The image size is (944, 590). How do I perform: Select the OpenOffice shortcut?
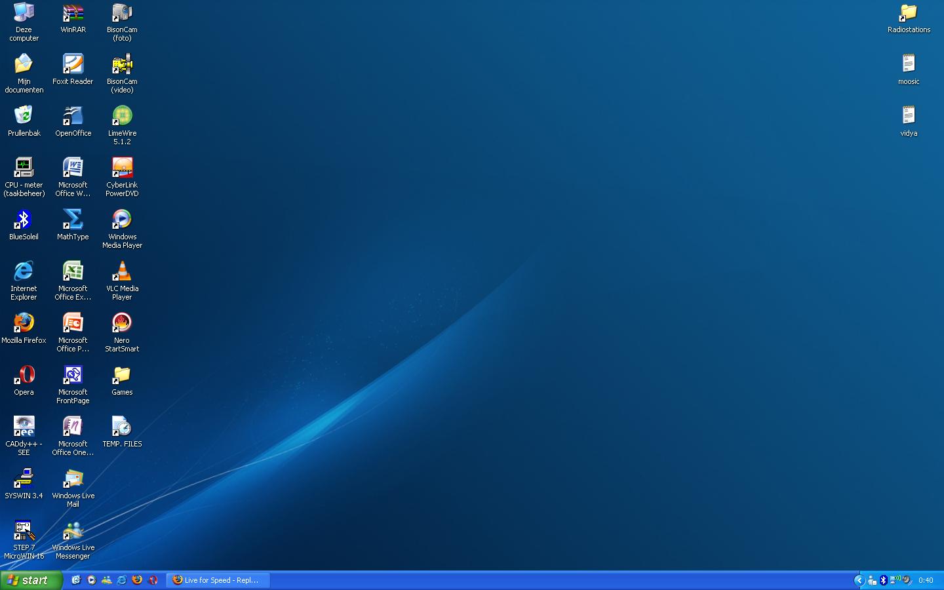coord(73,121)
